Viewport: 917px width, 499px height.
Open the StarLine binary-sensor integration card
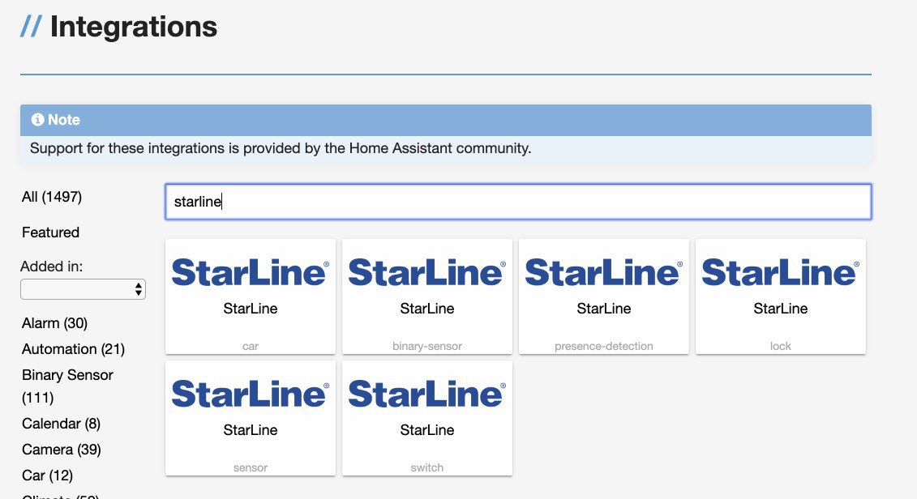427,296
